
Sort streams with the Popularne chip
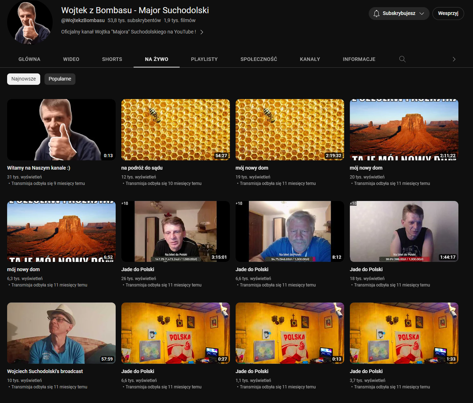pos(60,79)
